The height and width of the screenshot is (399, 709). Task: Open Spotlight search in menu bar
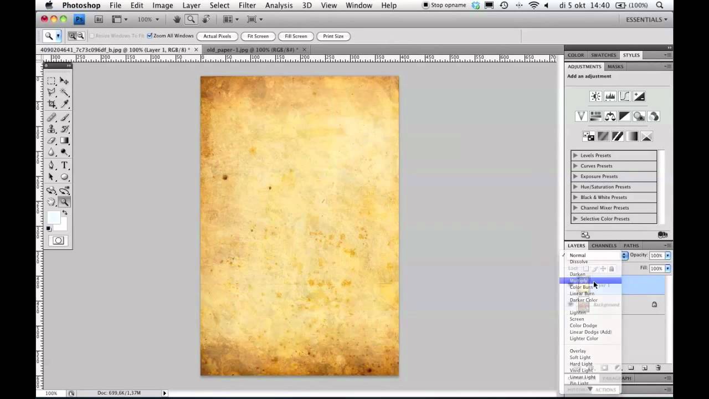(x=660, y=6)
